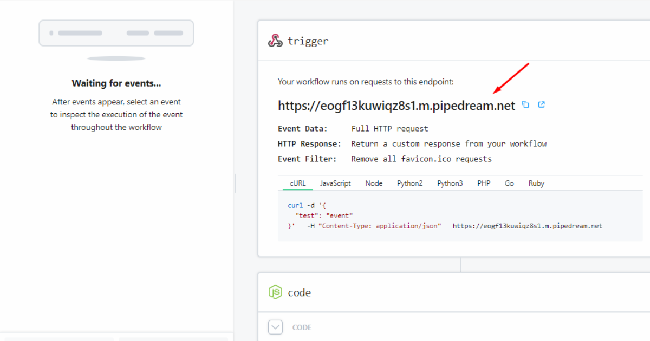Click the pipedream endpoint URL heading

pos(396,106)
